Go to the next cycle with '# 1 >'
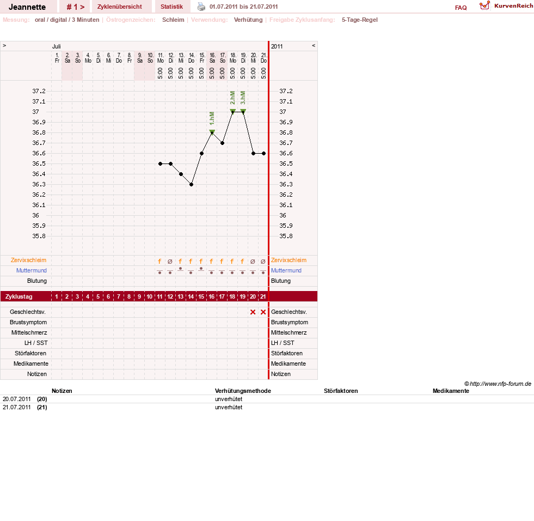Image resolution: width=534 pixels, height=521 pixels. point(75,7)
